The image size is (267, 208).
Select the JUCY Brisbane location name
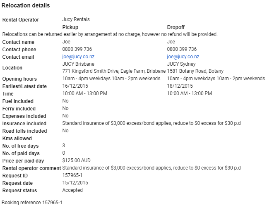point(78,64)
